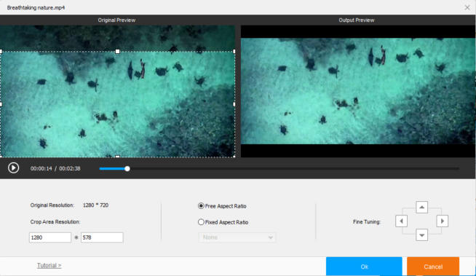The image size is (476, 276).
Task: Click the Breathtaking nature.mp4 title text
Action: click(36, 7)
